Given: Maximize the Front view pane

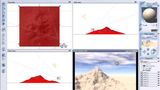Looking at the screenshot, I should click(70, 51).
